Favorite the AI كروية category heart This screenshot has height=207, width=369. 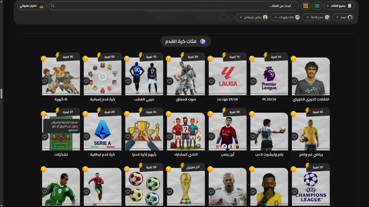click(x=45, y=81)
